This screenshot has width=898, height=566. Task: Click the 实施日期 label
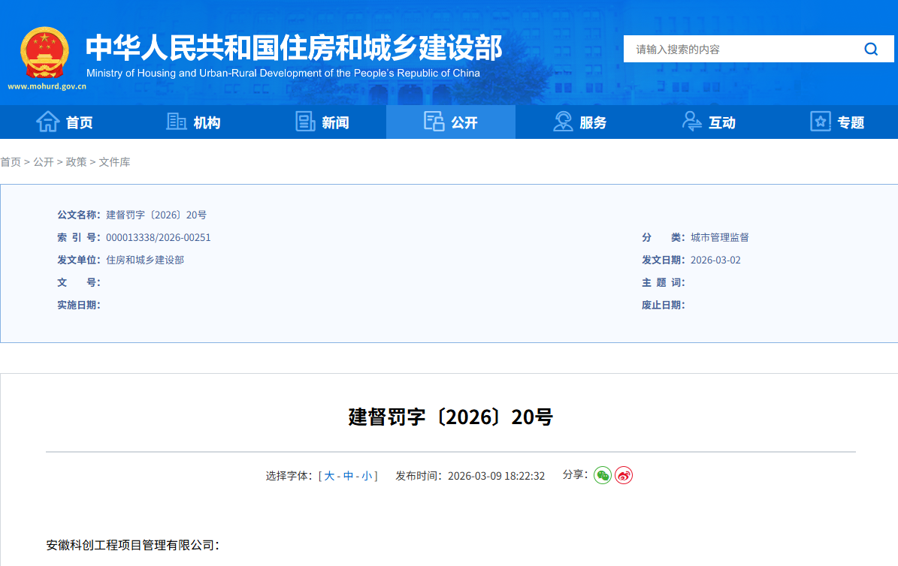tap(78, 305)
